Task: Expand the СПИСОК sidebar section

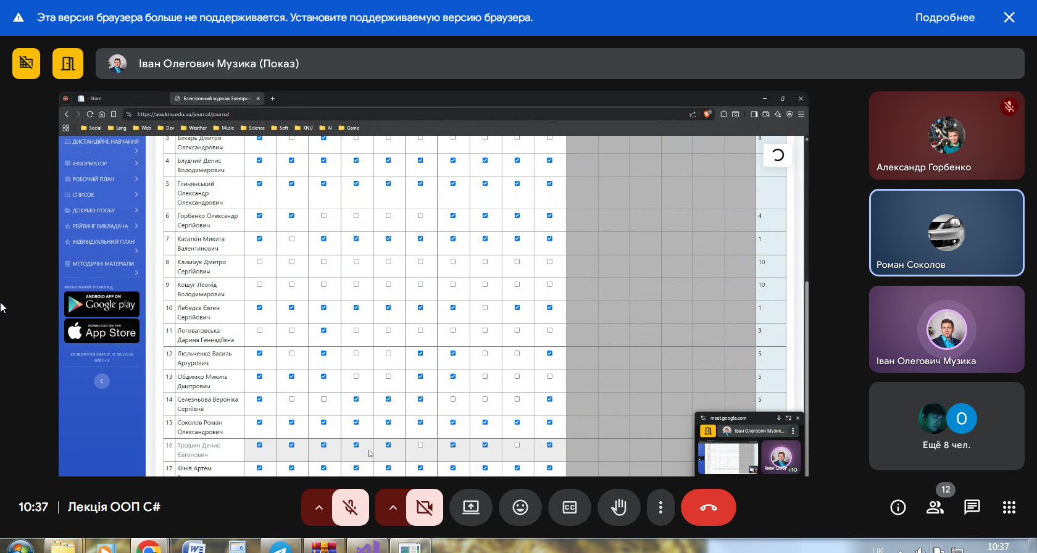Action: pyautogui.click(x=102, y=195)
